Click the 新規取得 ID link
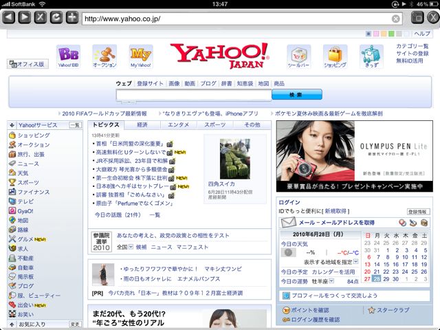 [x=336, y=211]
